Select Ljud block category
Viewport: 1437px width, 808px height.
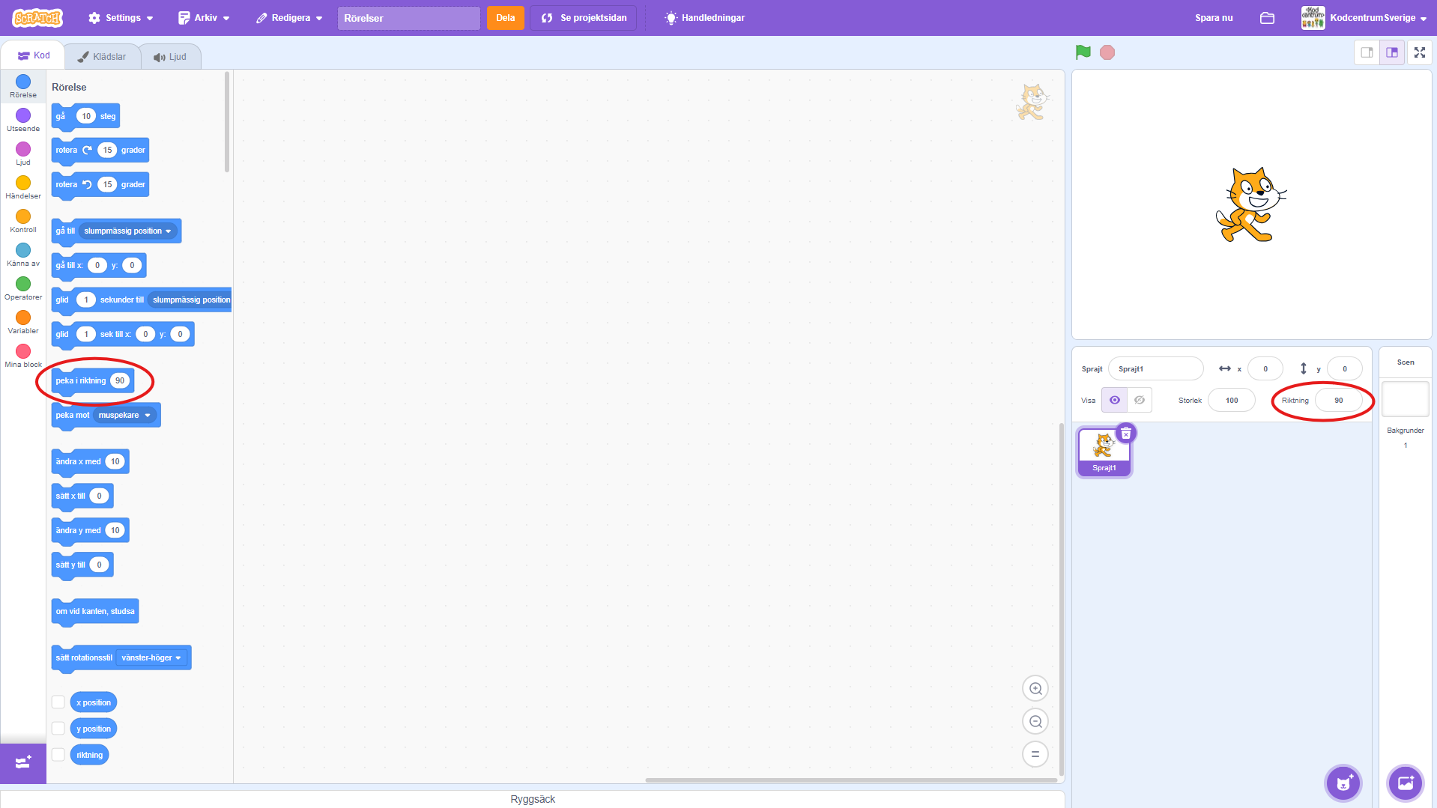pyautogui.click(x=23, y=154)
